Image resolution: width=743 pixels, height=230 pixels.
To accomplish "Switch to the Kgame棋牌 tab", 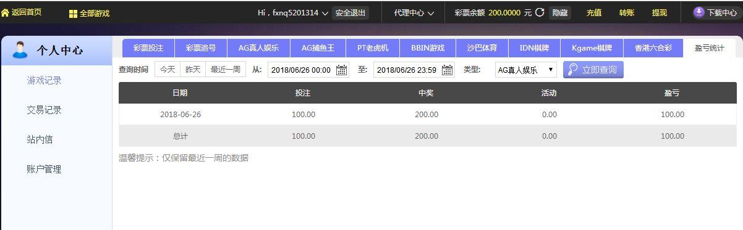I will (x=592, y=48).
